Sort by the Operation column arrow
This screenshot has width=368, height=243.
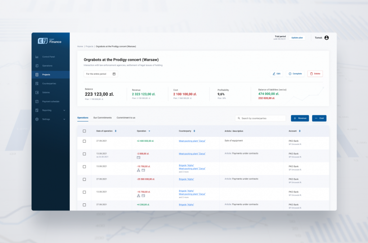(x=149, y=131)
